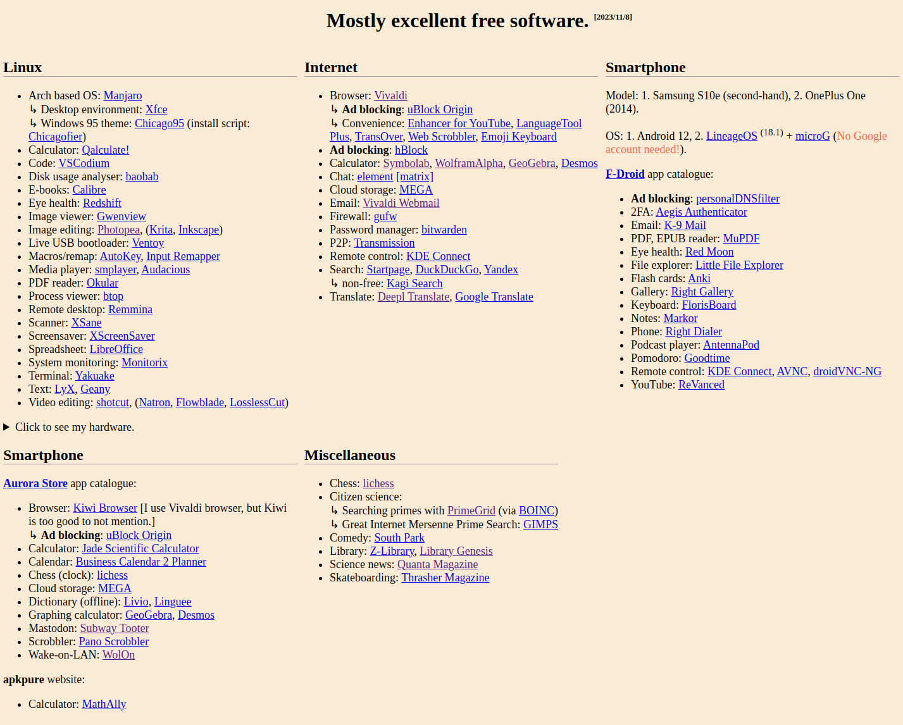This screenshot has height=725, width=903.
Task: Open the ReVanced YouTube link
Action: (x=702, y=385)
